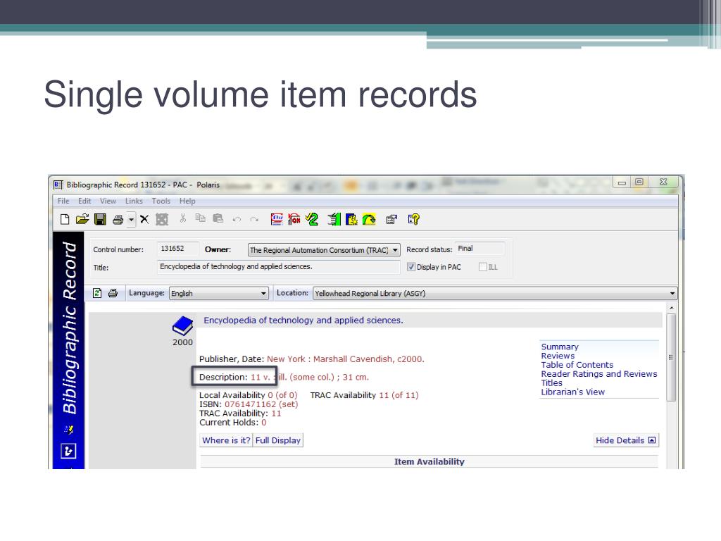Screen dimensions: 721x541
Task: Click the vertical scrollbar thumb in the preview pane
Action: pyautogui.click(x=671, y=357)
